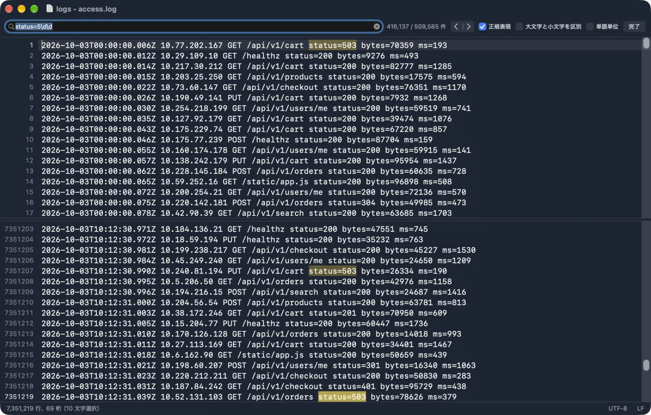Screen dimensions: 651x415
Task: Open the LF line ending selector
Action: click(x=641, y=408)
